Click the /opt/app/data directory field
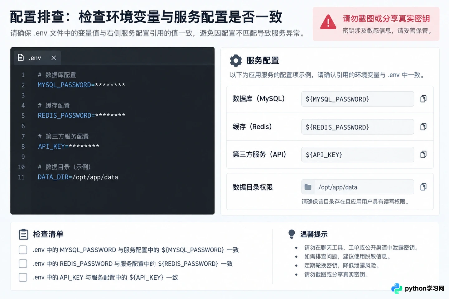Screen dimensions: 449x299 point(358,187)
